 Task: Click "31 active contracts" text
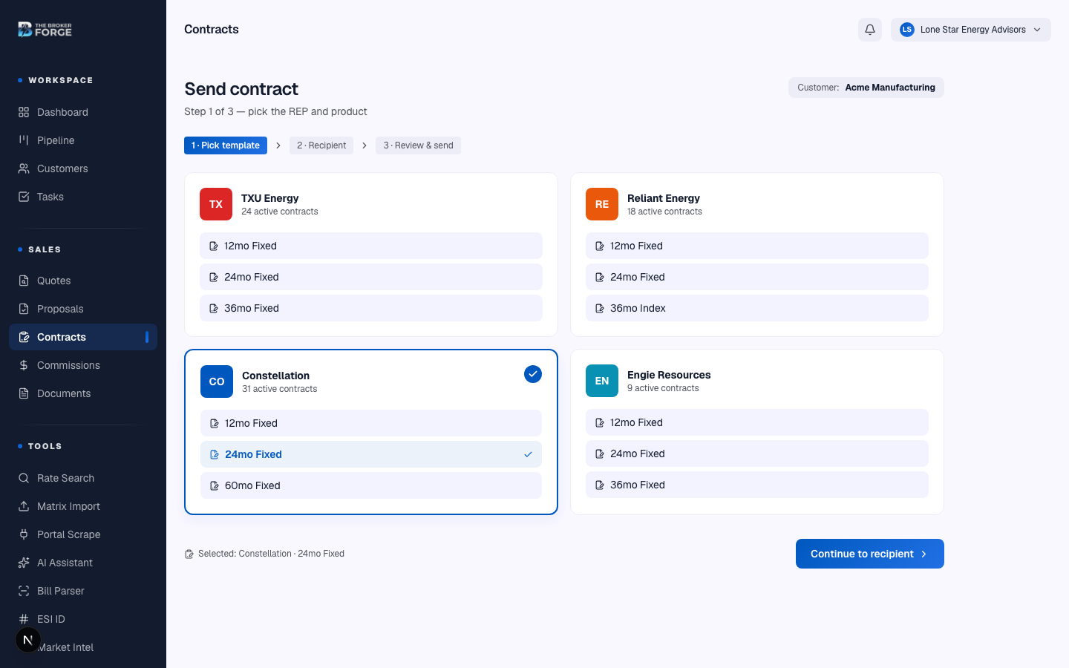[x=280, y=389]
